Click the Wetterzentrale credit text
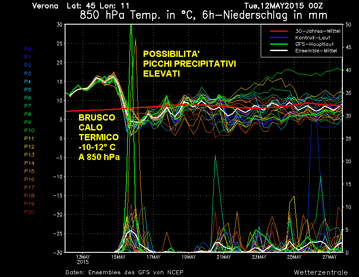 point(320,272)
